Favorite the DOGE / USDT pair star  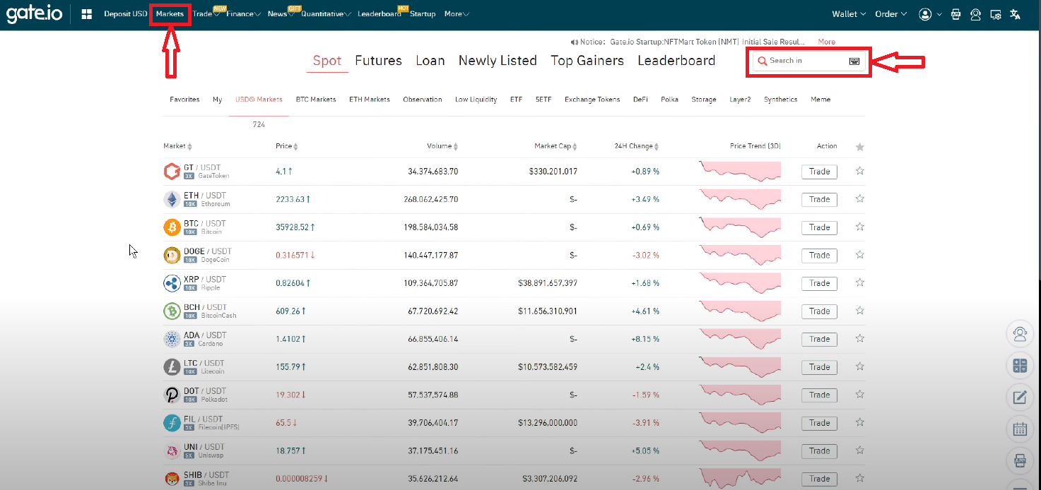(860, 255)
